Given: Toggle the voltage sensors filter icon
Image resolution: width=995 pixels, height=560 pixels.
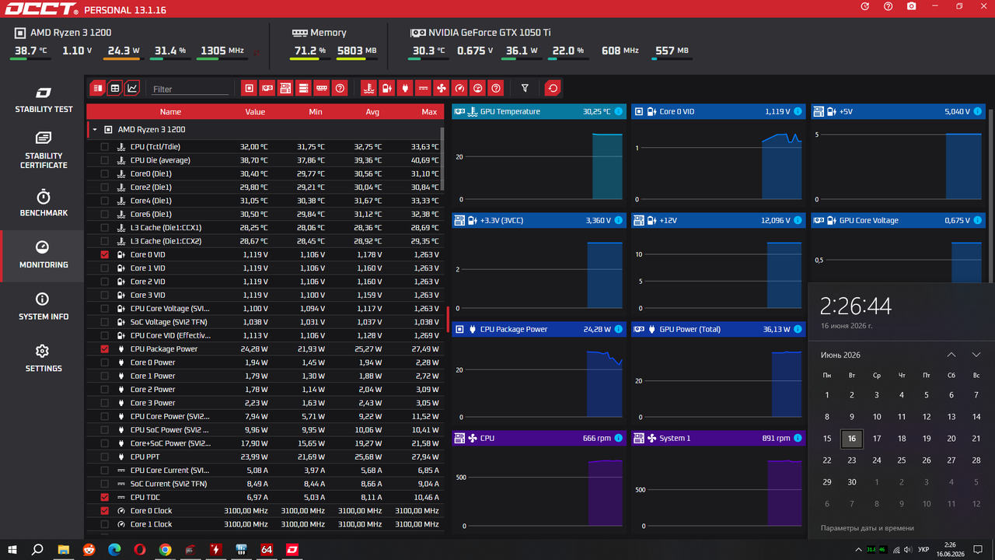Looking at the screenshot, I should point(387,88).
